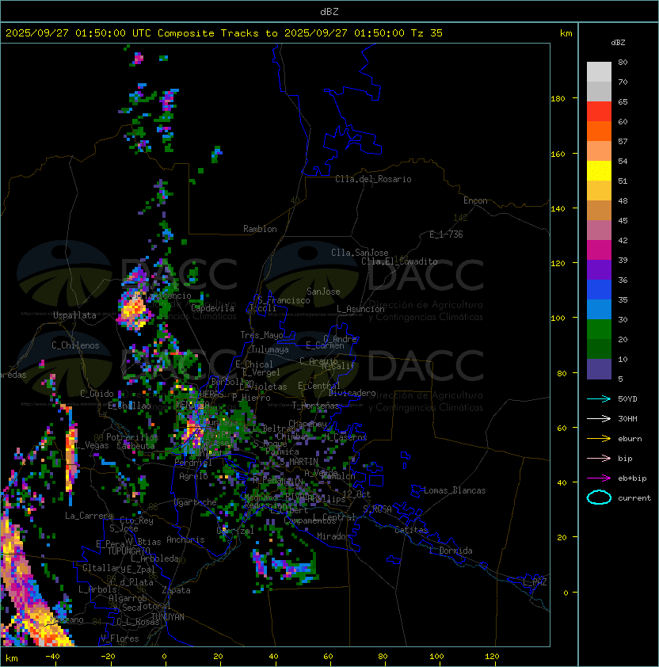The width and height of the screenshot is (659, 667).
Task: Click the intense storm cell east of Uspallata
Action: tap(133, 309)
